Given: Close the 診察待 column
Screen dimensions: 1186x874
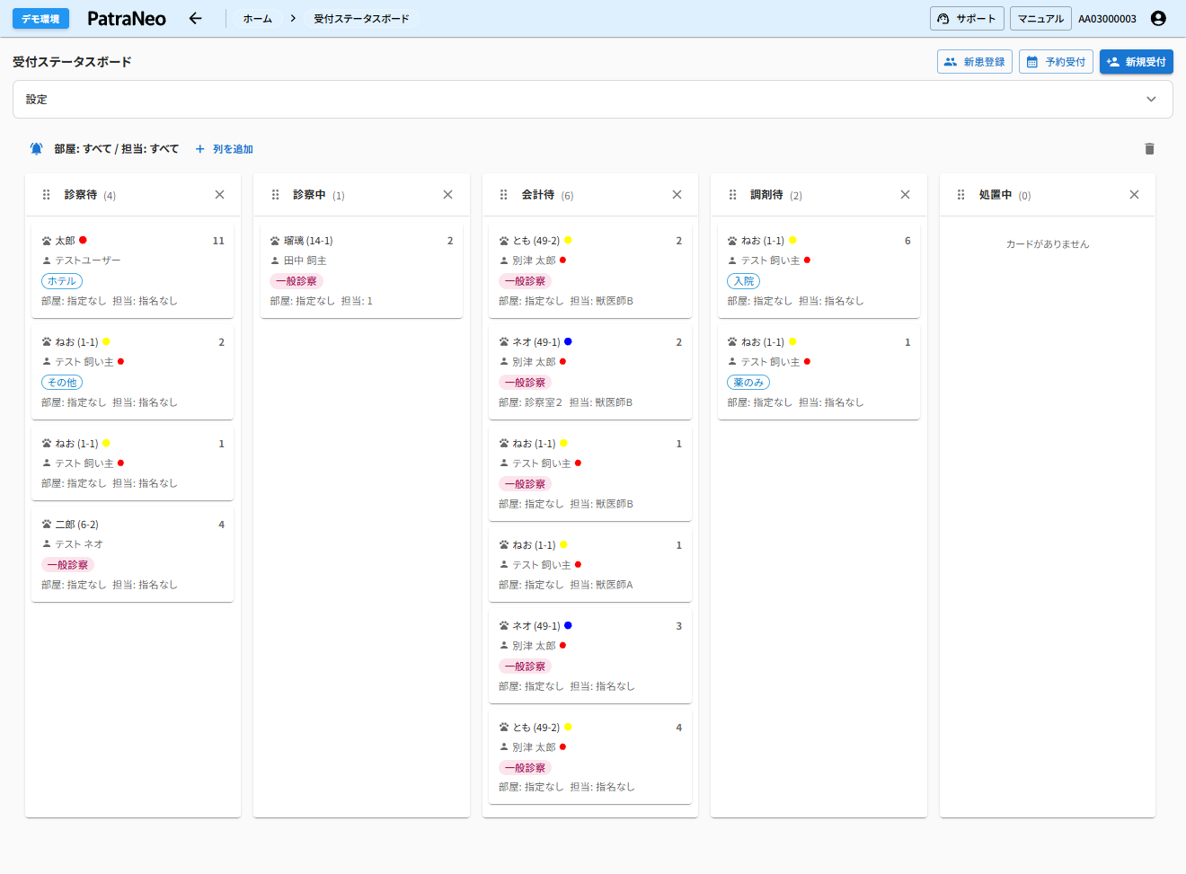Looking at the screenshot, I should tap(219, 195).
